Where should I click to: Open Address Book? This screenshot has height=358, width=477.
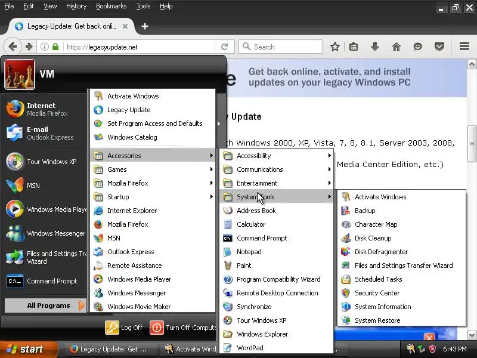click(277, 211)
